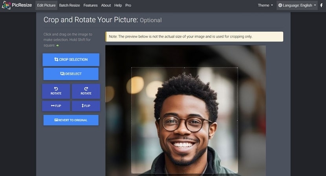Click the Deselect button label
The width and height of the screenshot is (326, 176).
pyautogui.click(x=73, y=74)
